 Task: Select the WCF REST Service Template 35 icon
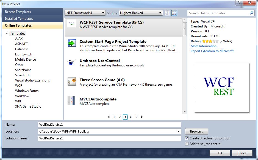[71, 24]
